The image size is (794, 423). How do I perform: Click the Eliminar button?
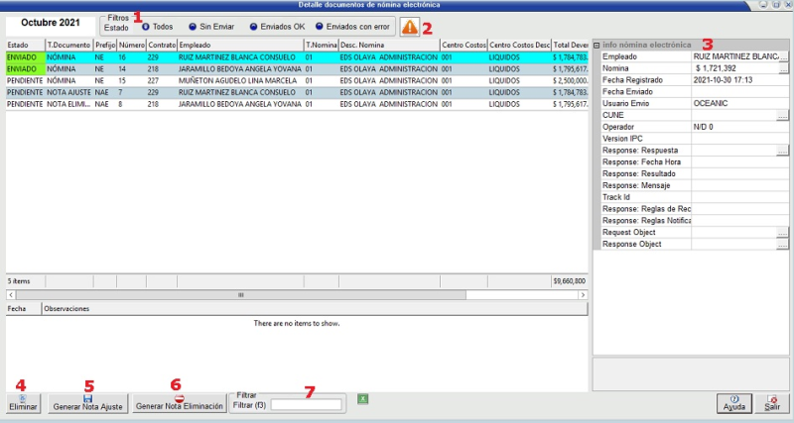24,402
